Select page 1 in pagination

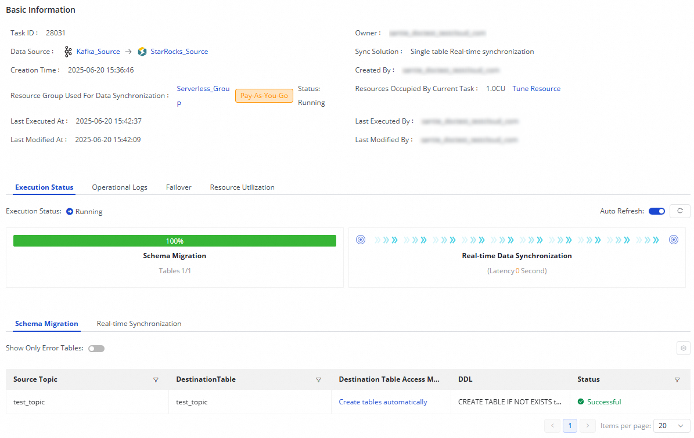click(x=570, y=426)
